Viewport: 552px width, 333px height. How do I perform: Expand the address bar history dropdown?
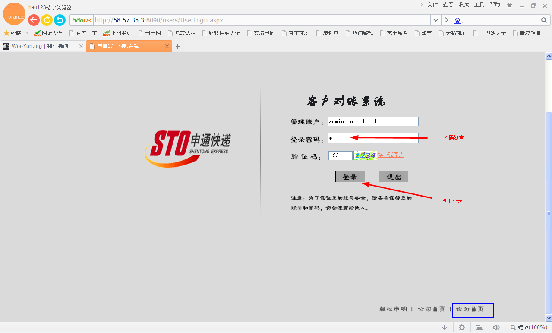436,20
